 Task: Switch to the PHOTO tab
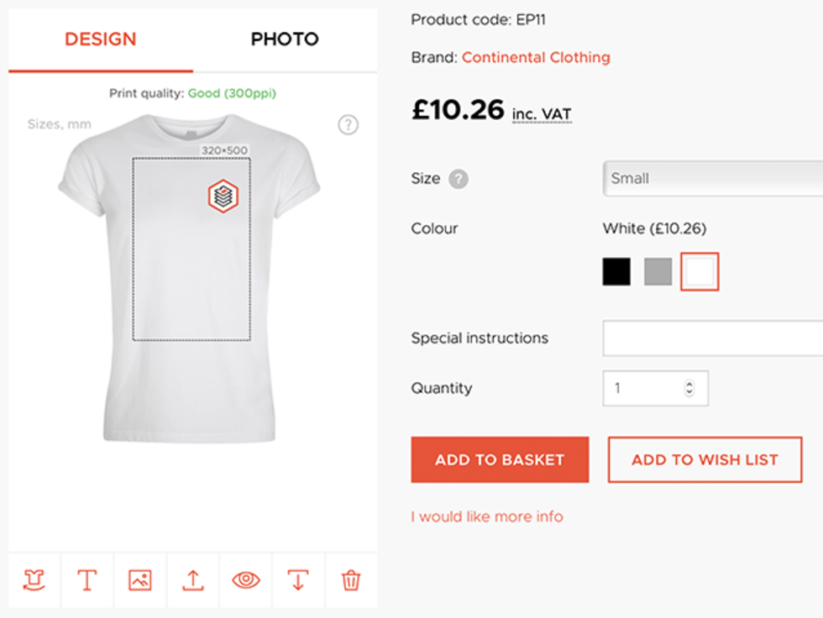point(284,39)
